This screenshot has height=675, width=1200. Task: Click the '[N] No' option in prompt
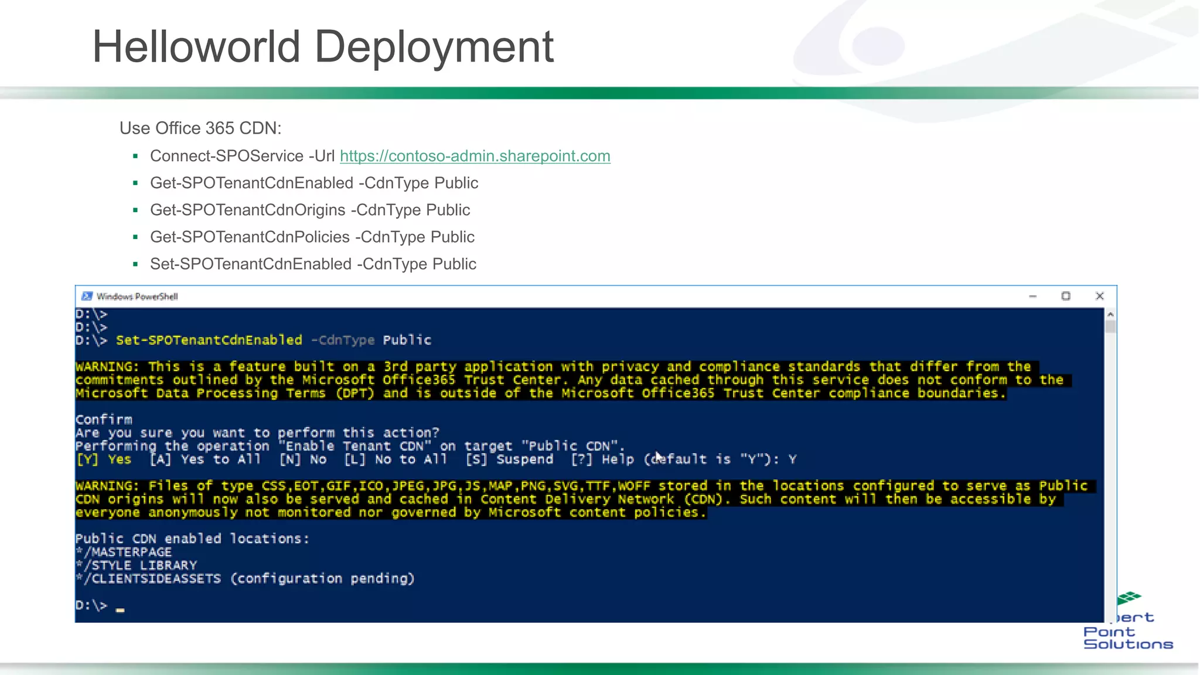303,459
